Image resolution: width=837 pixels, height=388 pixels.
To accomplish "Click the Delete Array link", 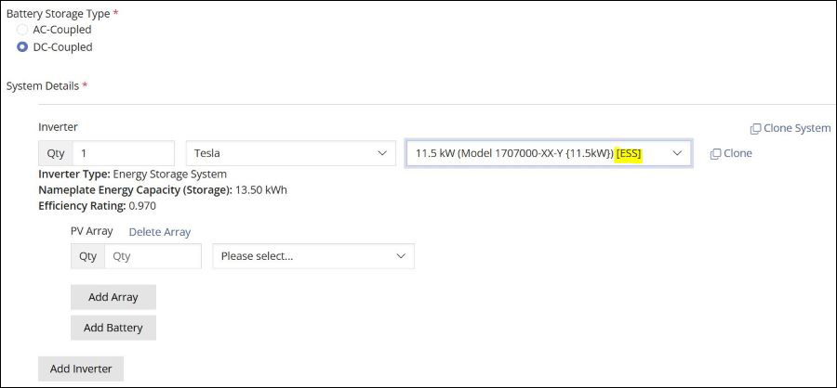I will click(x=159, y=232).
